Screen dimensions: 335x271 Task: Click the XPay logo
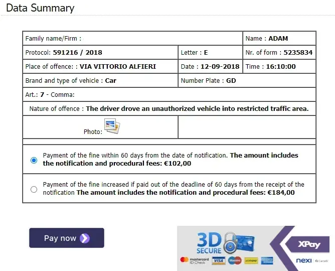click(x=309, y=244)
